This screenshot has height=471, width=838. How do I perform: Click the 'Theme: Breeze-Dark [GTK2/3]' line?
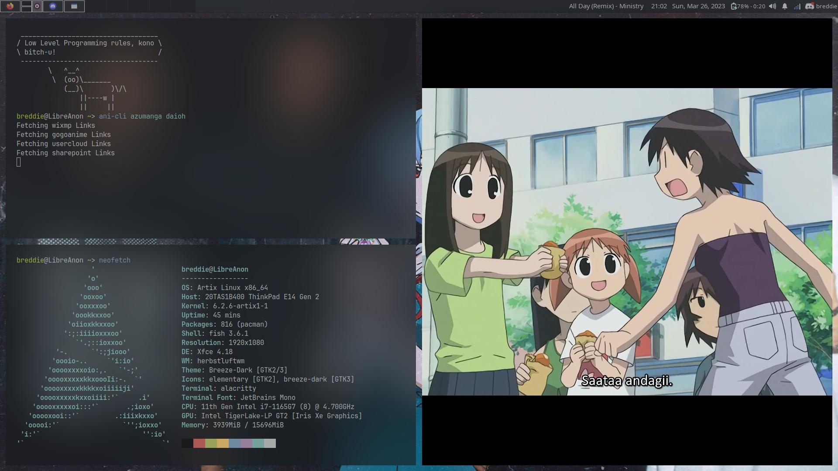234,370
